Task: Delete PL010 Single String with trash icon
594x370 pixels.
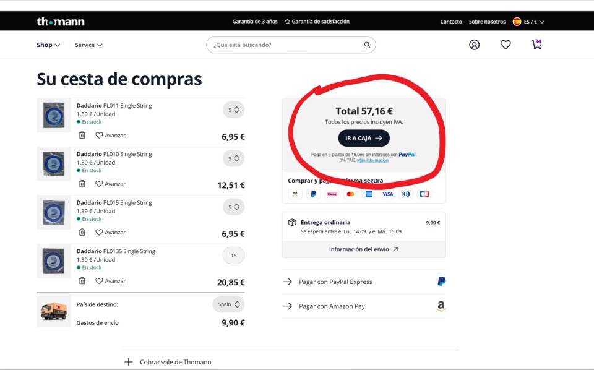Action: click(x=82, y=184)
